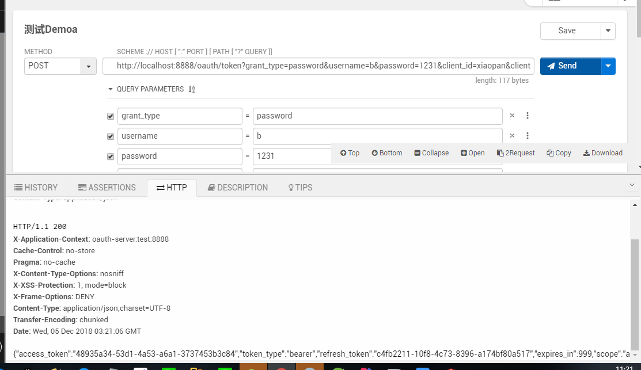Jump to Top of response

[350, 153]
